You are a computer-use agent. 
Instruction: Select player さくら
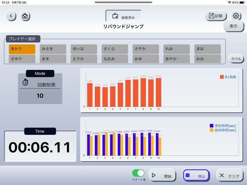(x=115, y=49)
